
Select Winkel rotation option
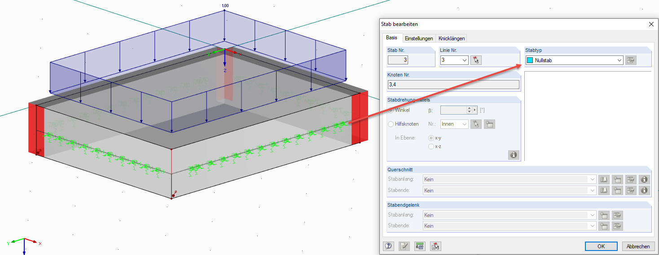click(x=391, y=110)
